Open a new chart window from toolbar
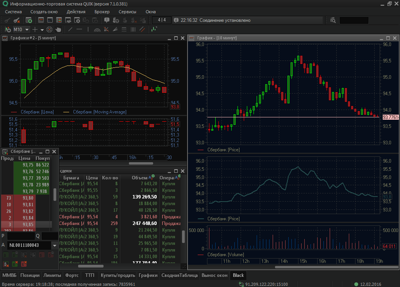 coord(40,20)
